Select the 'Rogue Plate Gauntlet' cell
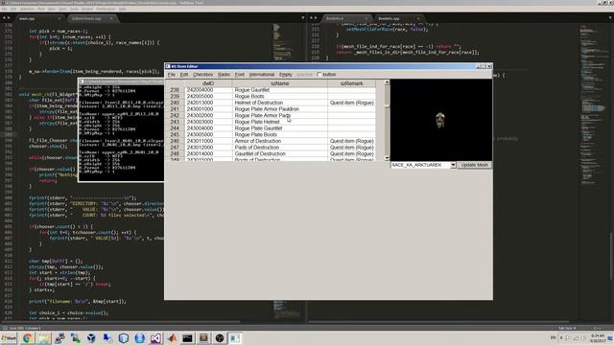614x345 pixels. pyautogui.click(x=279, y=128)
